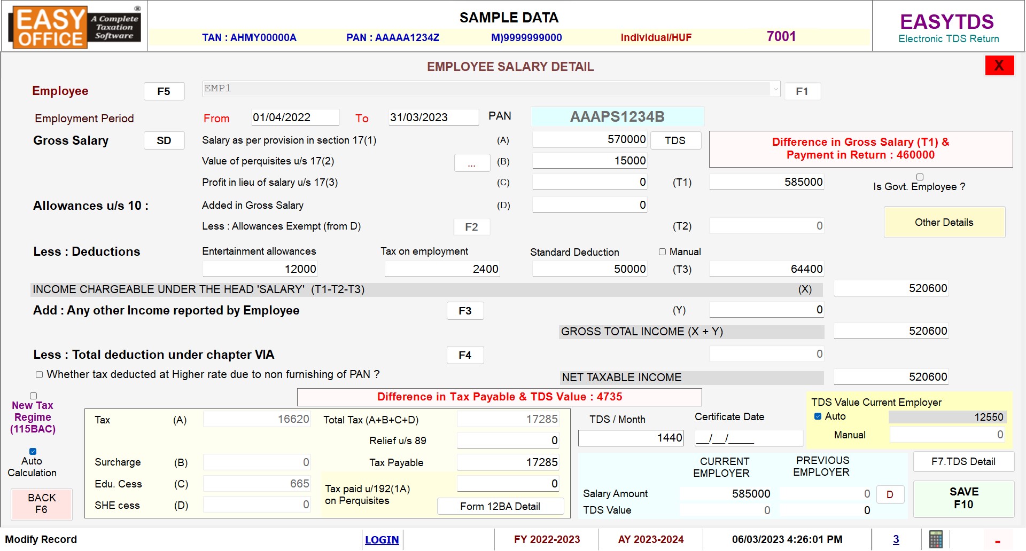Open SD gross salary details
Image resolution: width=1026 pixels, height=551 pixels.
(164, 140)
